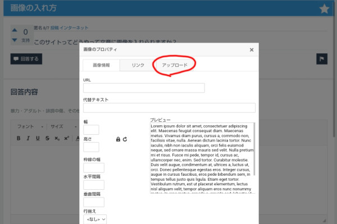Open the インターネット category link
Viewport: 337px width, 224px height.
(74, 28)
